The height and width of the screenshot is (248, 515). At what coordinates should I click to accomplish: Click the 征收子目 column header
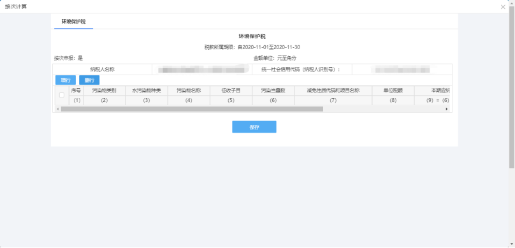(x=231, y=91)
